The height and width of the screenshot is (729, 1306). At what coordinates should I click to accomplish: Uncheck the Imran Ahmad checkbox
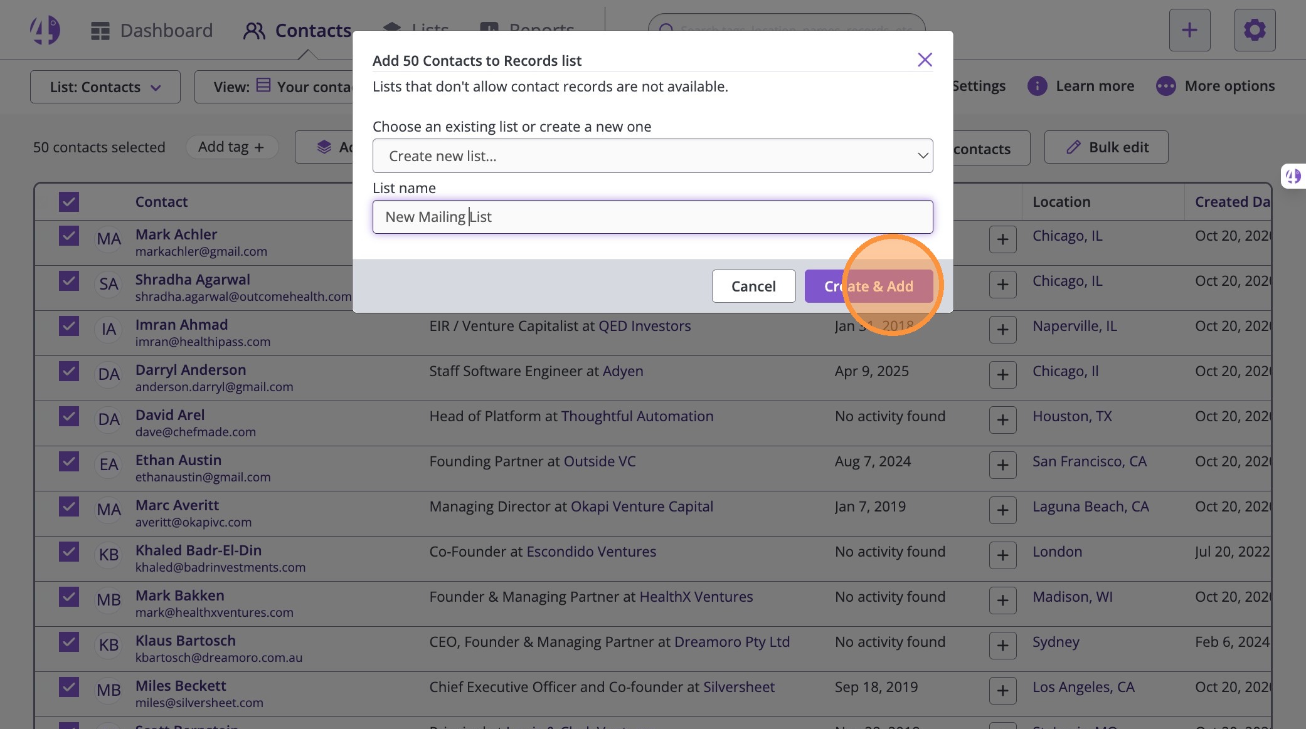69,326
